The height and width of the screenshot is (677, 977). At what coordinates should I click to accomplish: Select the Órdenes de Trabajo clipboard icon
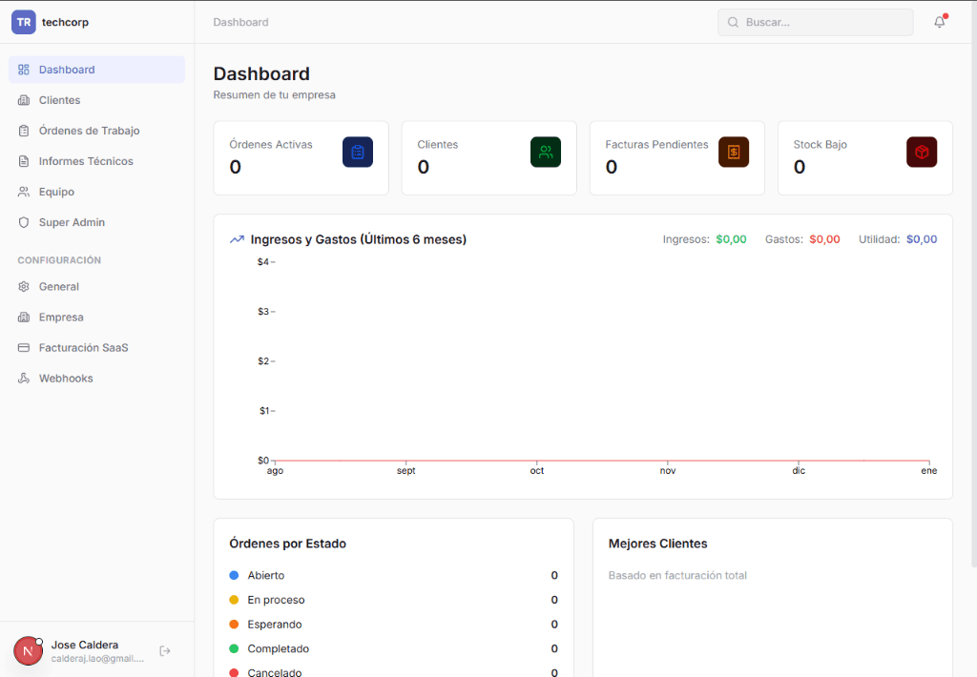(22, 131)
